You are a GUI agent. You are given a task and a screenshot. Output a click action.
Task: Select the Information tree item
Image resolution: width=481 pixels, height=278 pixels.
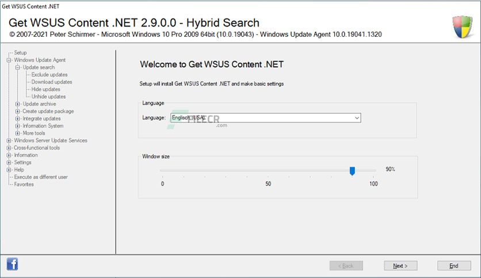pyautogui.click(x=26, y=155)
